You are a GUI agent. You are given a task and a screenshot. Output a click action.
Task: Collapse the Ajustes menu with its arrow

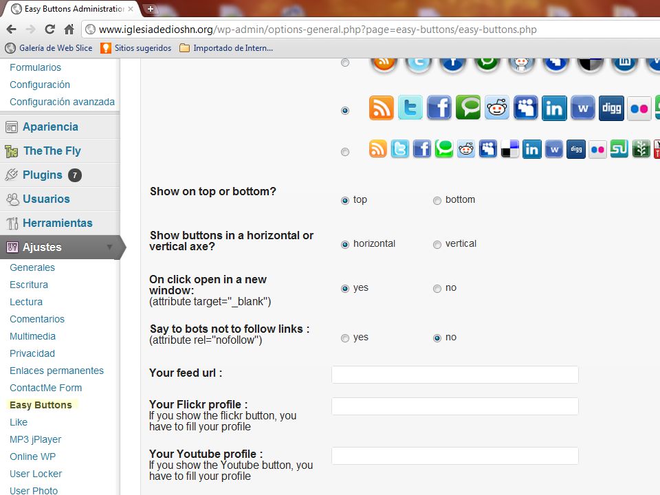109,247
